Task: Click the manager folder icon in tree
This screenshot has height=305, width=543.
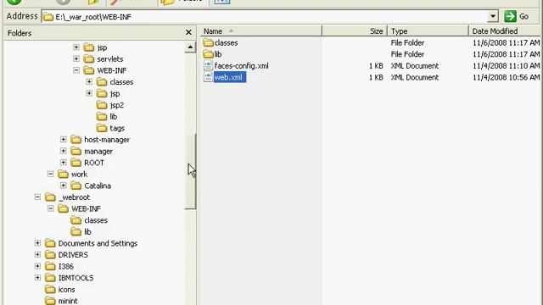Action: tap(76, 151)
